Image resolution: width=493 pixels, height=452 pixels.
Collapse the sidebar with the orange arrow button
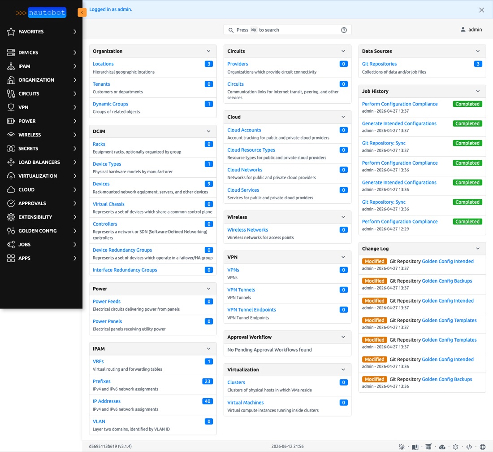pyautogui.click(x=82, y=12)
